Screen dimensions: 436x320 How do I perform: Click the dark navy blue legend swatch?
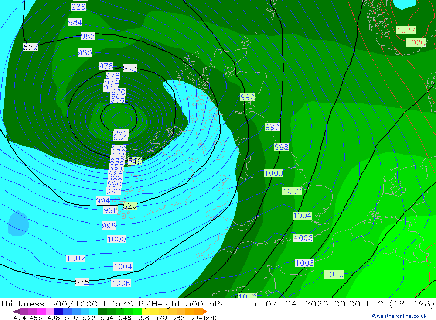[59, 311]
